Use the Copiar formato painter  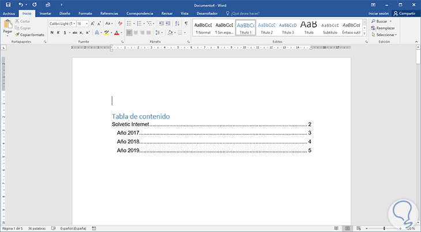click(x=29, y=35)
